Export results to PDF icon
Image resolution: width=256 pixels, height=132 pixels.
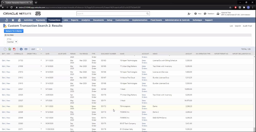tap(14, 49)
